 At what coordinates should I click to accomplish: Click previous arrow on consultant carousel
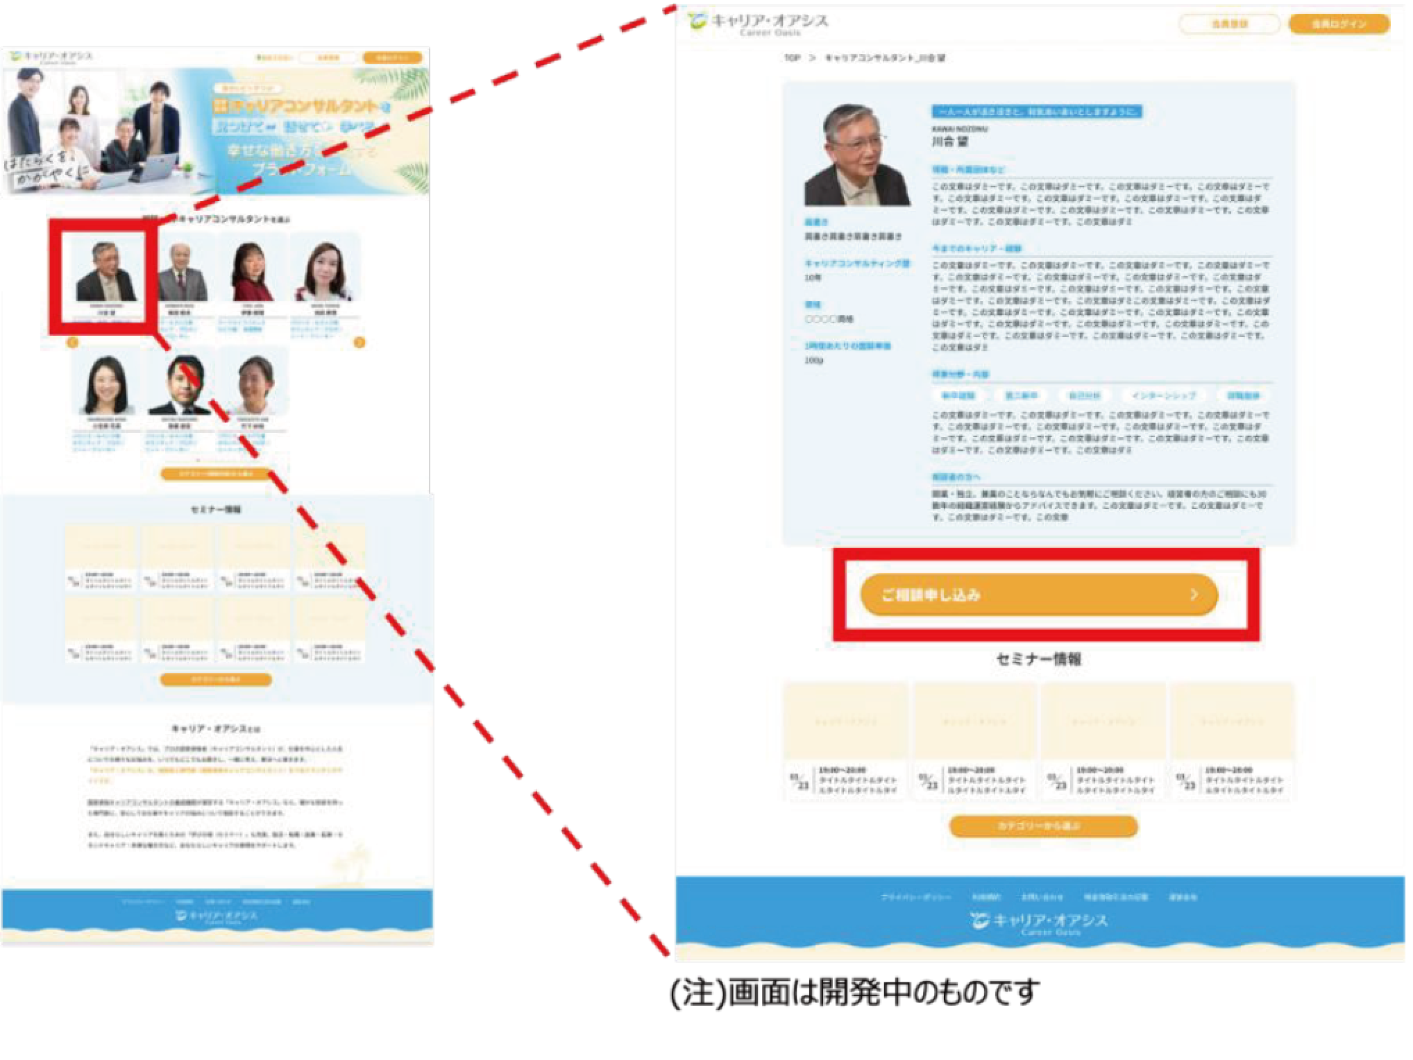click(x=73, y=343)
